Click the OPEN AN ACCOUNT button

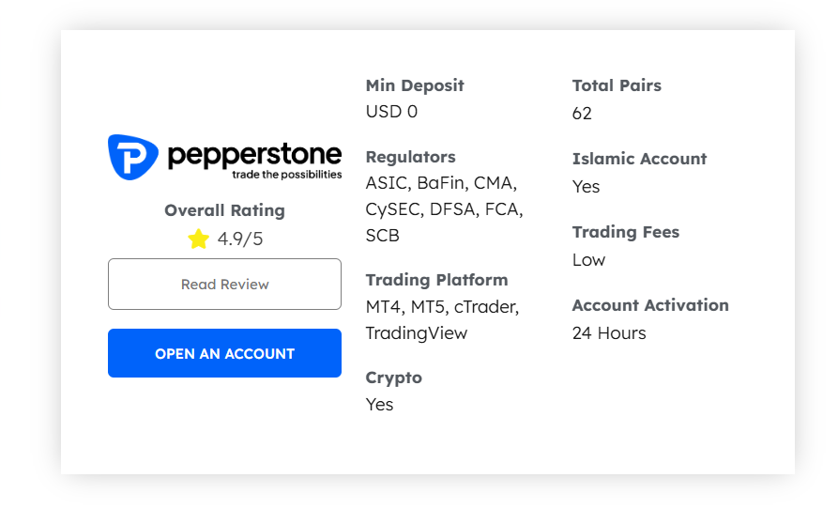224,353
